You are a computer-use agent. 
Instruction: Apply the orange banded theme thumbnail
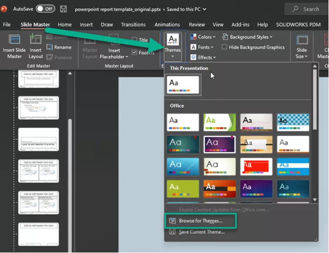219,189
